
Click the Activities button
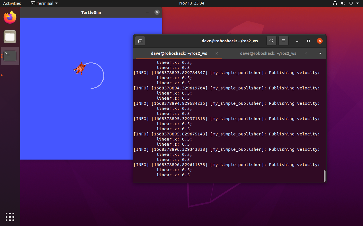coord(12,3)
